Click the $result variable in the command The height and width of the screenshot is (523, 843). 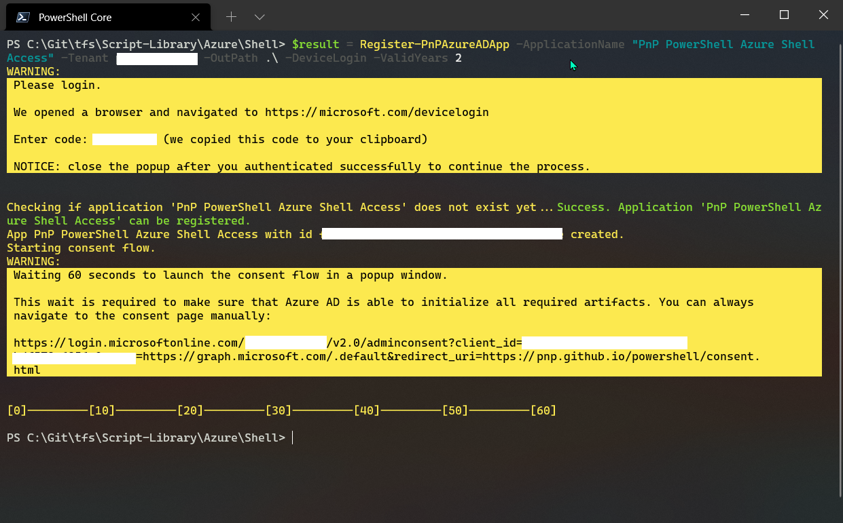[315, 44]
